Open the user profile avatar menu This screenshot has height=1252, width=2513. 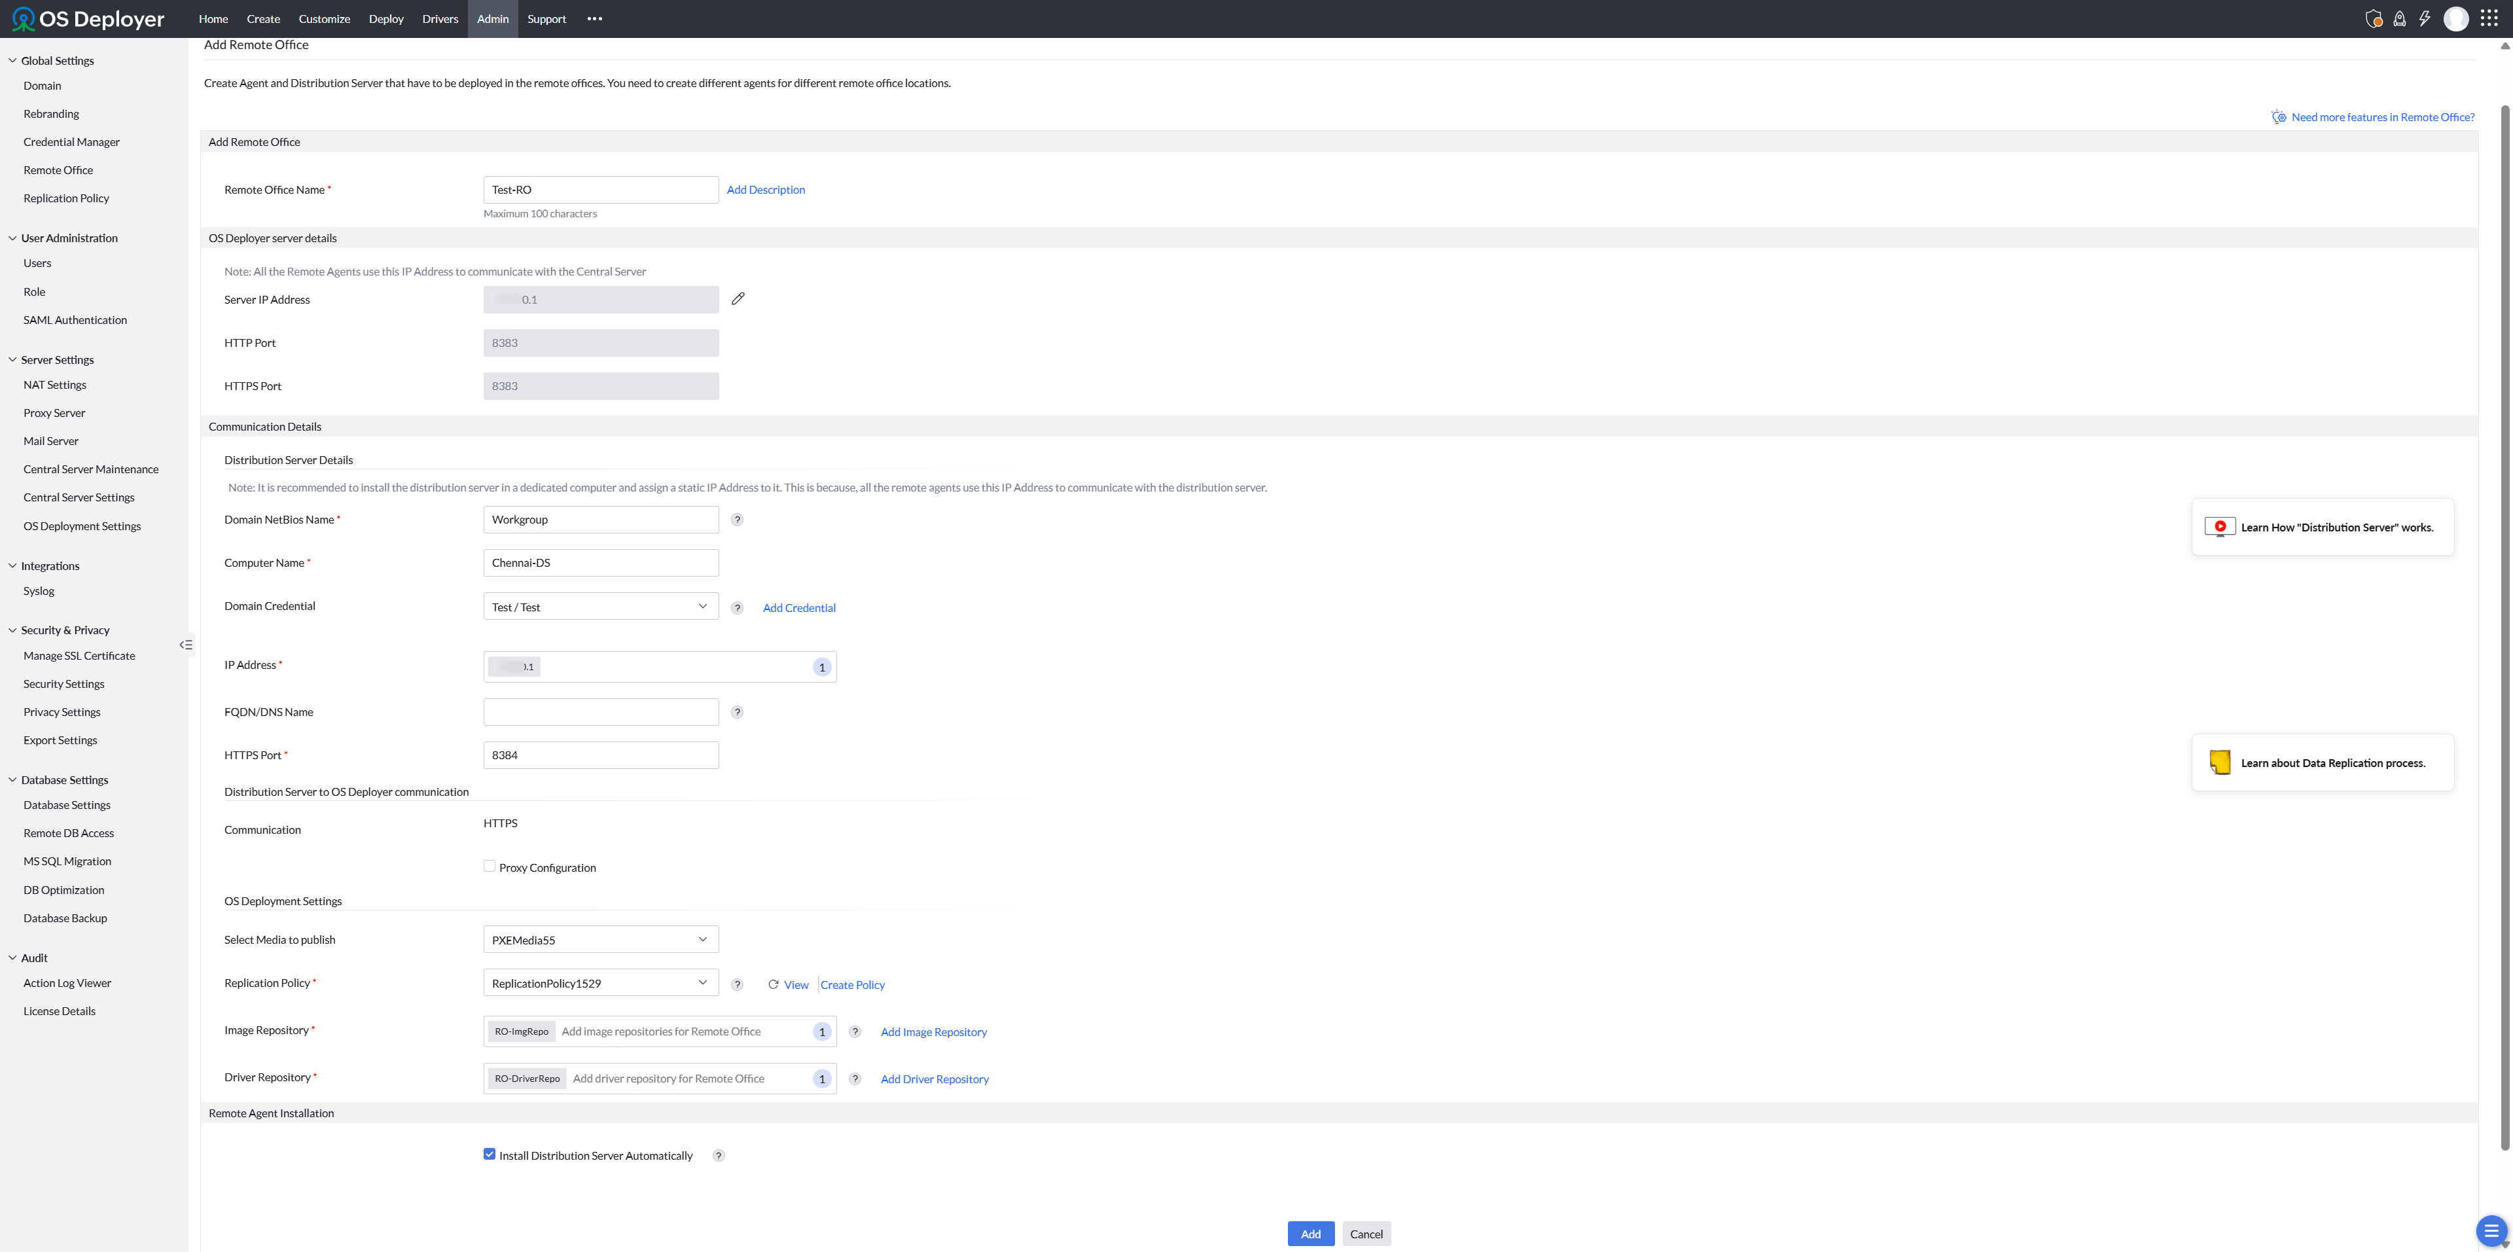point(2457,18)
